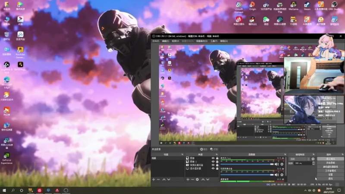Mute the first mixer channel speaker icon
Image resolution: width=345 pixels, height=194 pixels.
coord(277,164)
